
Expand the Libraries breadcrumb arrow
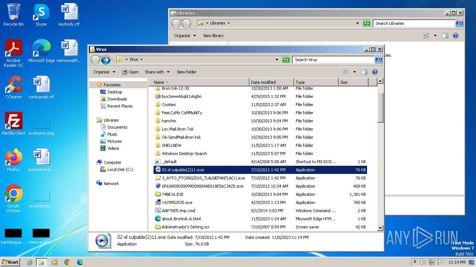pos(228,23)
